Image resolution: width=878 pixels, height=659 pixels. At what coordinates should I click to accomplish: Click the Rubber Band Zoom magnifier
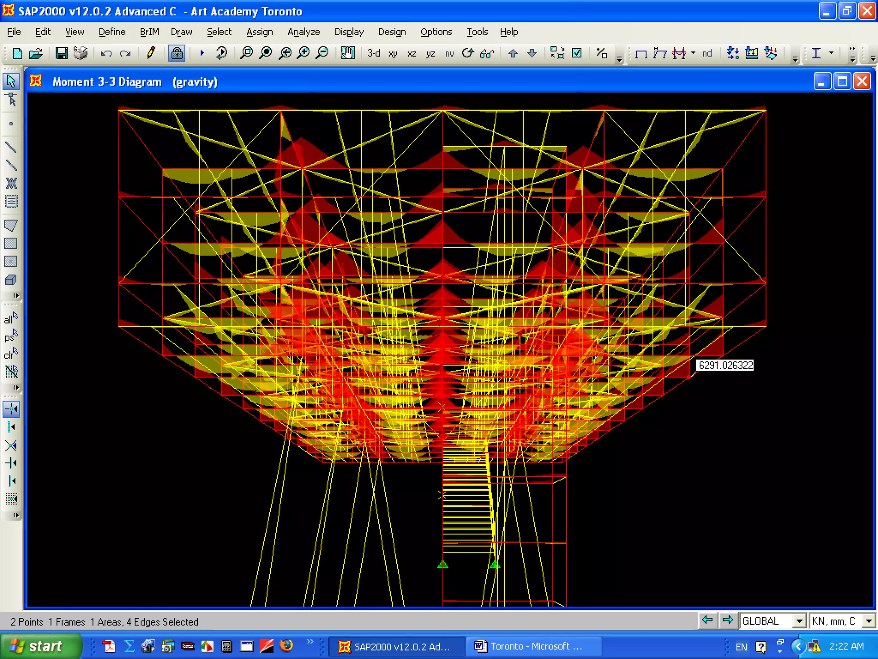pyautogui.click(x=246, y=53)
